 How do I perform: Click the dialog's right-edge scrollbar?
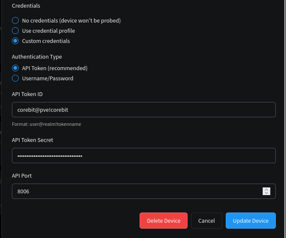[284, 119]
